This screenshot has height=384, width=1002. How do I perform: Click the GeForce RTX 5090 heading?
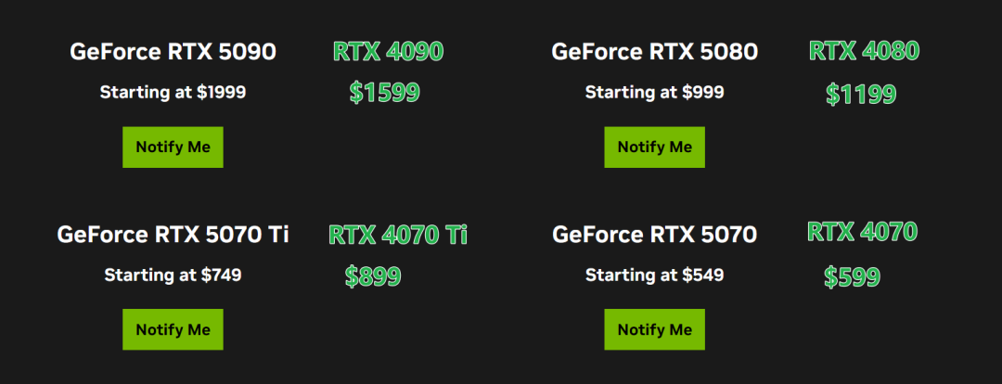[173, 51]
